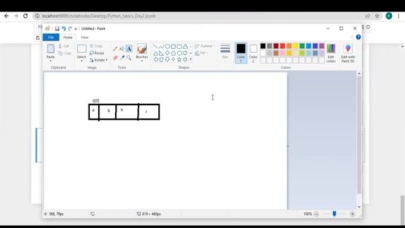405x228 pixels.
Task: Click the Save icon in Paint title bar
Action: (x=57, y=28)
